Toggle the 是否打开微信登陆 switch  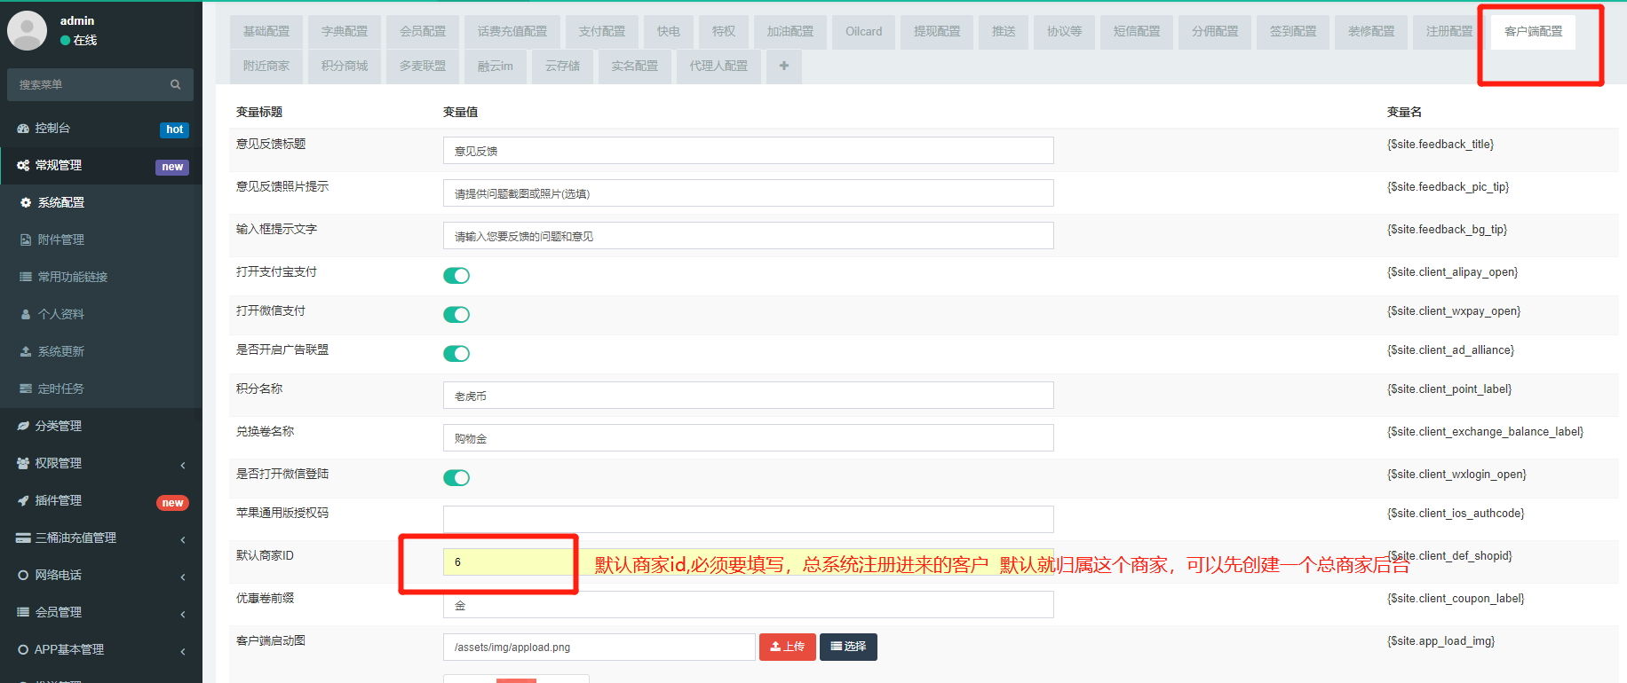pyautogui.click(x=456, y=478)
